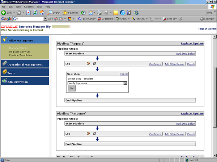This screenshot has width=217, height=162.
Task: Click the browser Forward arrow button
Action: pos(19,13)
